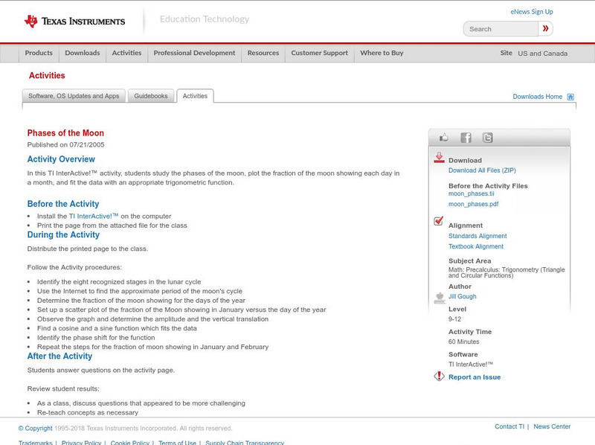Open author Jill Gough link
The width and height of the screenshot is (595, 445).
[x=463, y=296]
